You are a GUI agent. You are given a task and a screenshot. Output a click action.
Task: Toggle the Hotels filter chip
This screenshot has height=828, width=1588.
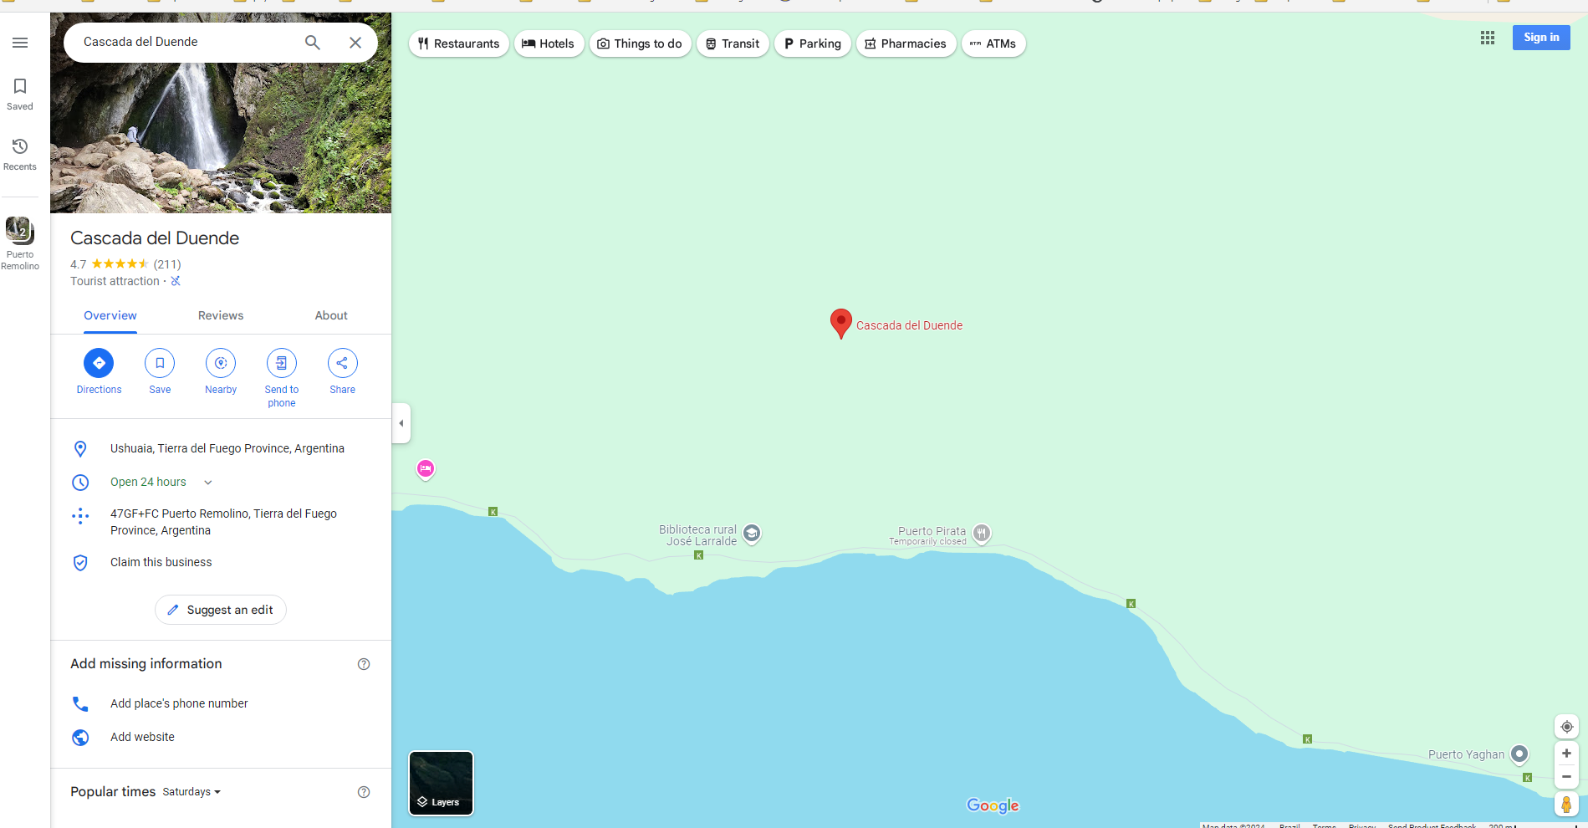pos(549,43)
